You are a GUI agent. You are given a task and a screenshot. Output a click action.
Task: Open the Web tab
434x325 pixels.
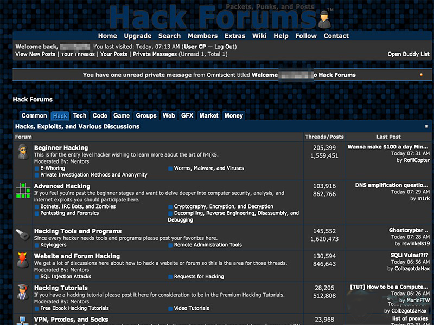pyautogui.click(x=169, y=115)
